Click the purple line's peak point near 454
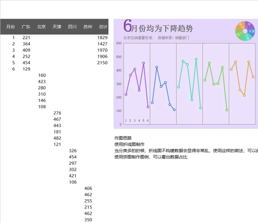 (x=144, y=63)
